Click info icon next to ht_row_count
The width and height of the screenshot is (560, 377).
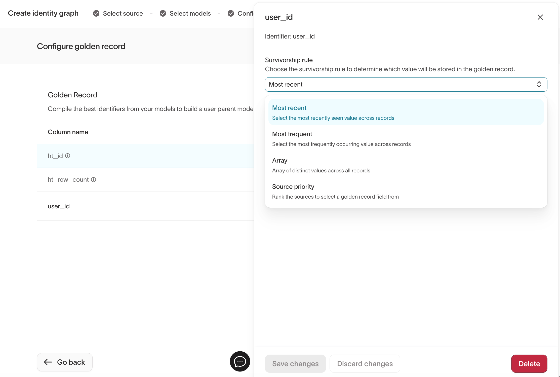(94, 180)
